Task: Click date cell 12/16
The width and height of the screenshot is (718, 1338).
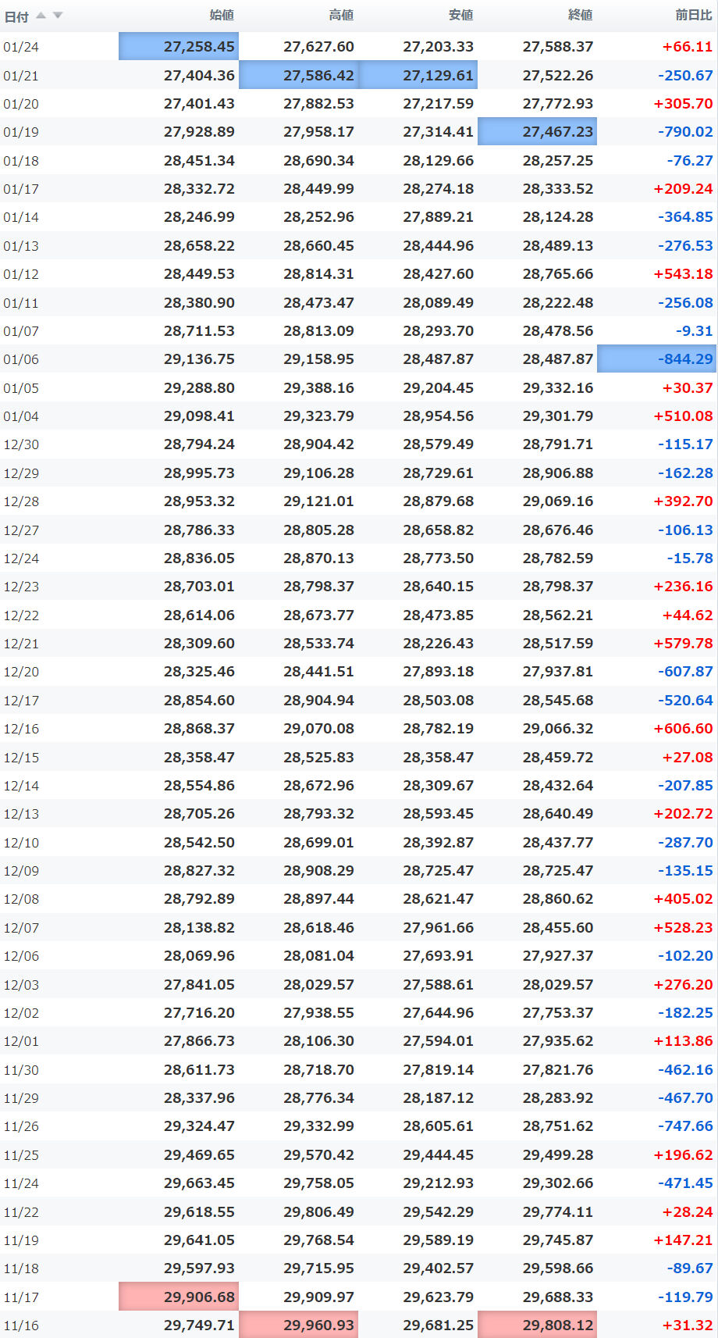Action: pyautogui.click(x=21, y=729)
